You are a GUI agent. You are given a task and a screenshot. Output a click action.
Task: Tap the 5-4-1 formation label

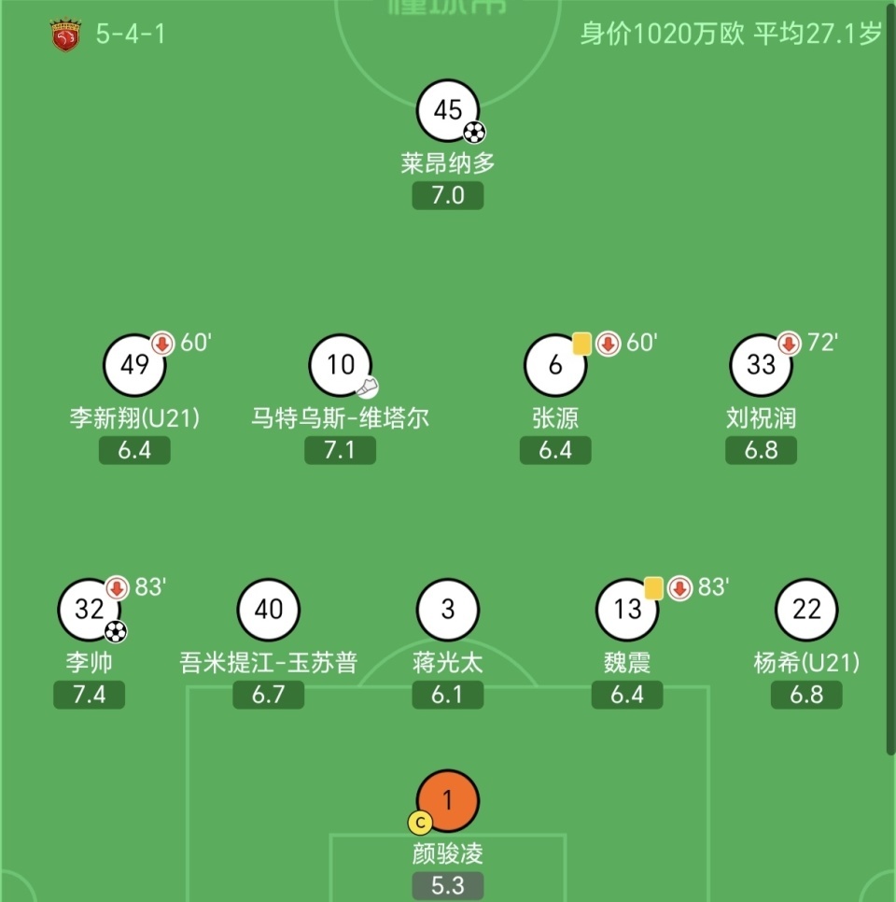pyautogui.click(x=131, y=34)
